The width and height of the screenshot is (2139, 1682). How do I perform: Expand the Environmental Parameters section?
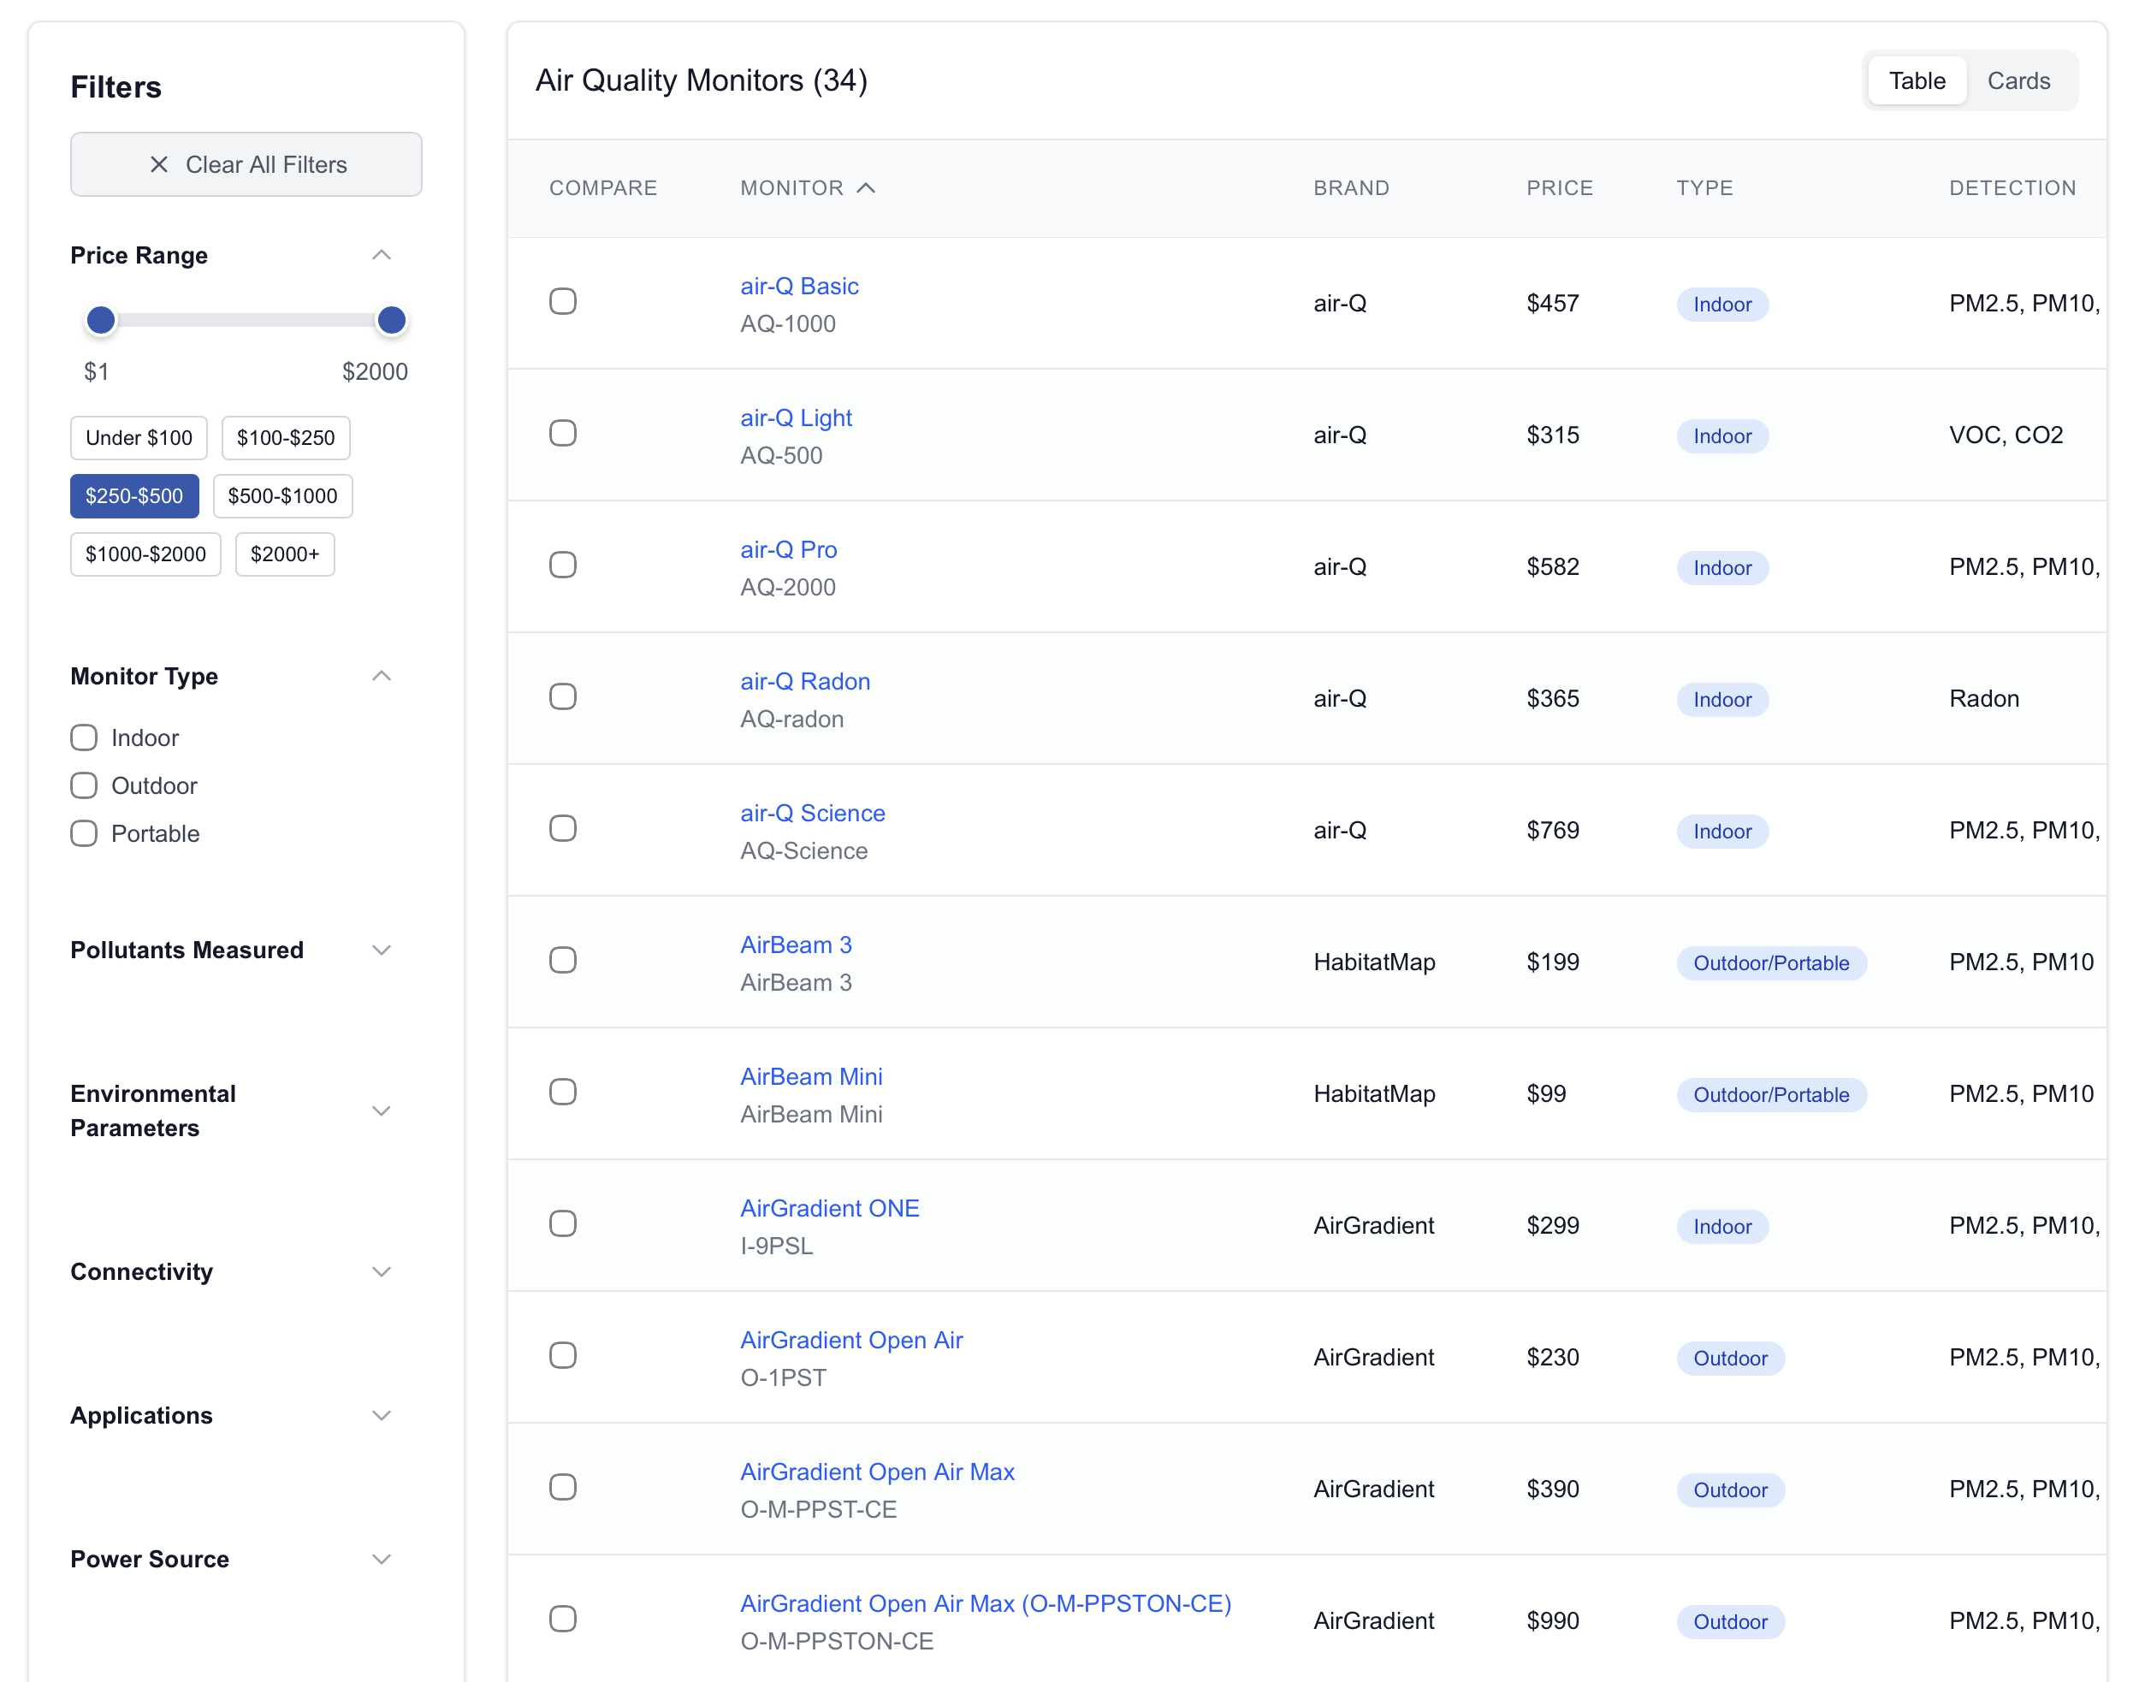(381, 1110)
